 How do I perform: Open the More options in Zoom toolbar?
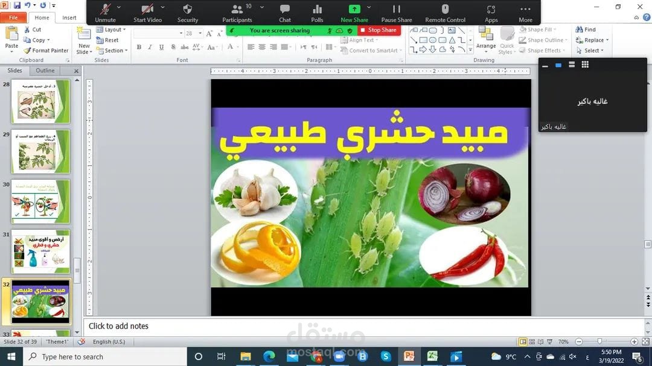point(525,13)
